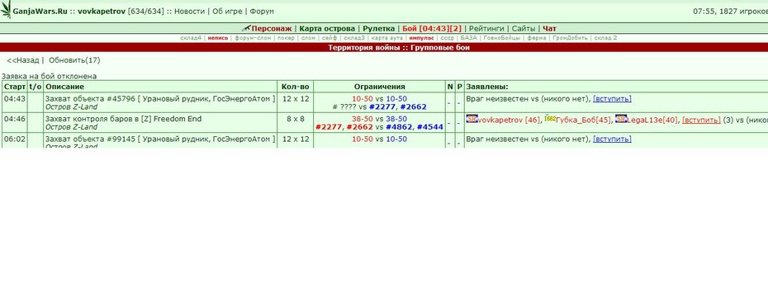Open the карта аута quick link
Viewport: 768px width, 302px height.
click(387, 38)
